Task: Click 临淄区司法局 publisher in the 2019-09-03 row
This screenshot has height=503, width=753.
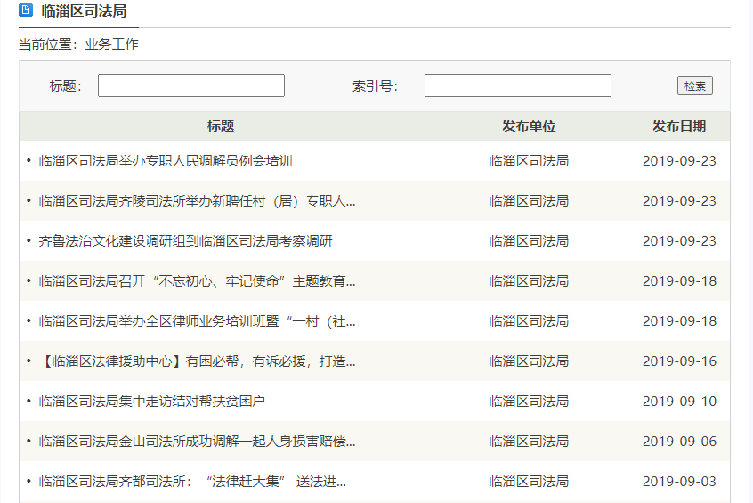Action: (529, 482)
